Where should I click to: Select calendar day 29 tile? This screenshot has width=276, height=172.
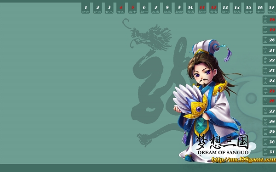269,132
